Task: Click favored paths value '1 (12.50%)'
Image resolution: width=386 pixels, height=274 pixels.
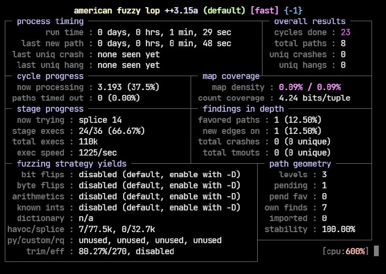Action: point(298,120)
